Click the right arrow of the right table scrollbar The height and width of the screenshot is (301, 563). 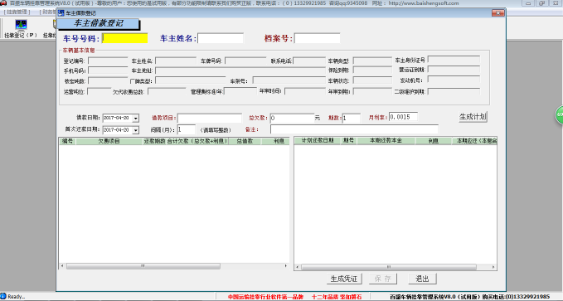[x=493, y=267]
